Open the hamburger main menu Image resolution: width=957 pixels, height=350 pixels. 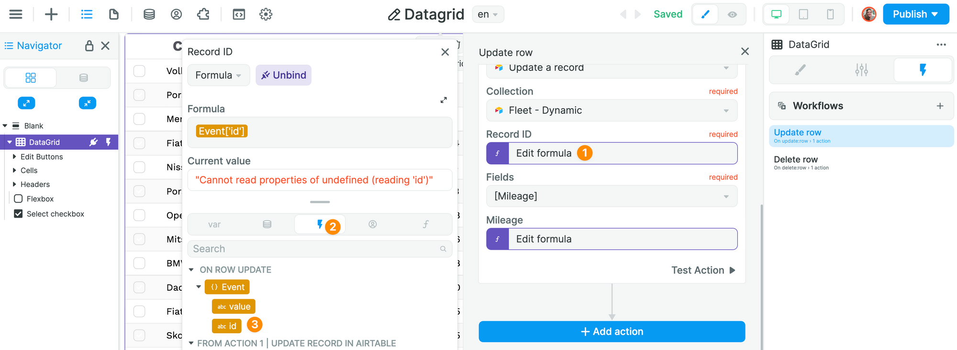point(16,14)
